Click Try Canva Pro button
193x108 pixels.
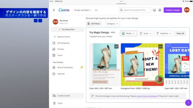click(68, 29)
